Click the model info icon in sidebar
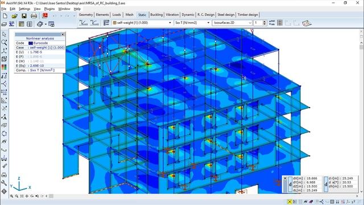The height and width of the screenshot is (205, 364). pyautogui.click(x=4, y=191)
